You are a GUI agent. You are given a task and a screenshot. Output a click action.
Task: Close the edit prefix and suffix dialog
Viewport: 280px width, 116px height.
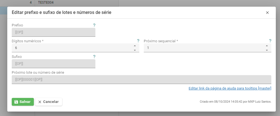pyautogui.click(x=267, y=13)
